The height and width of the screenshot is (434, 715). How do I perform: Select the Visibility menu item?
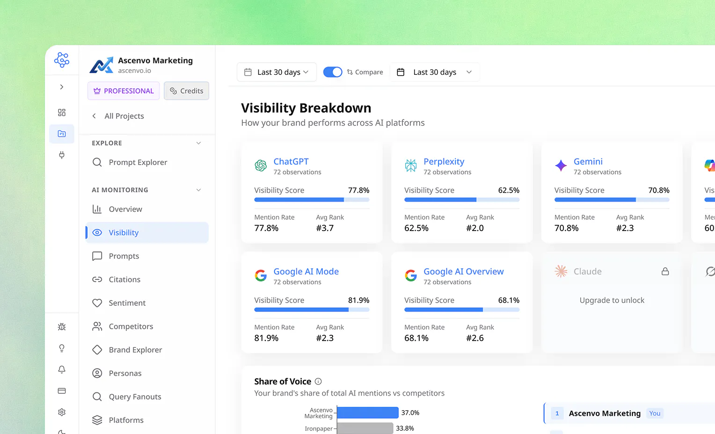coord(147,232)
